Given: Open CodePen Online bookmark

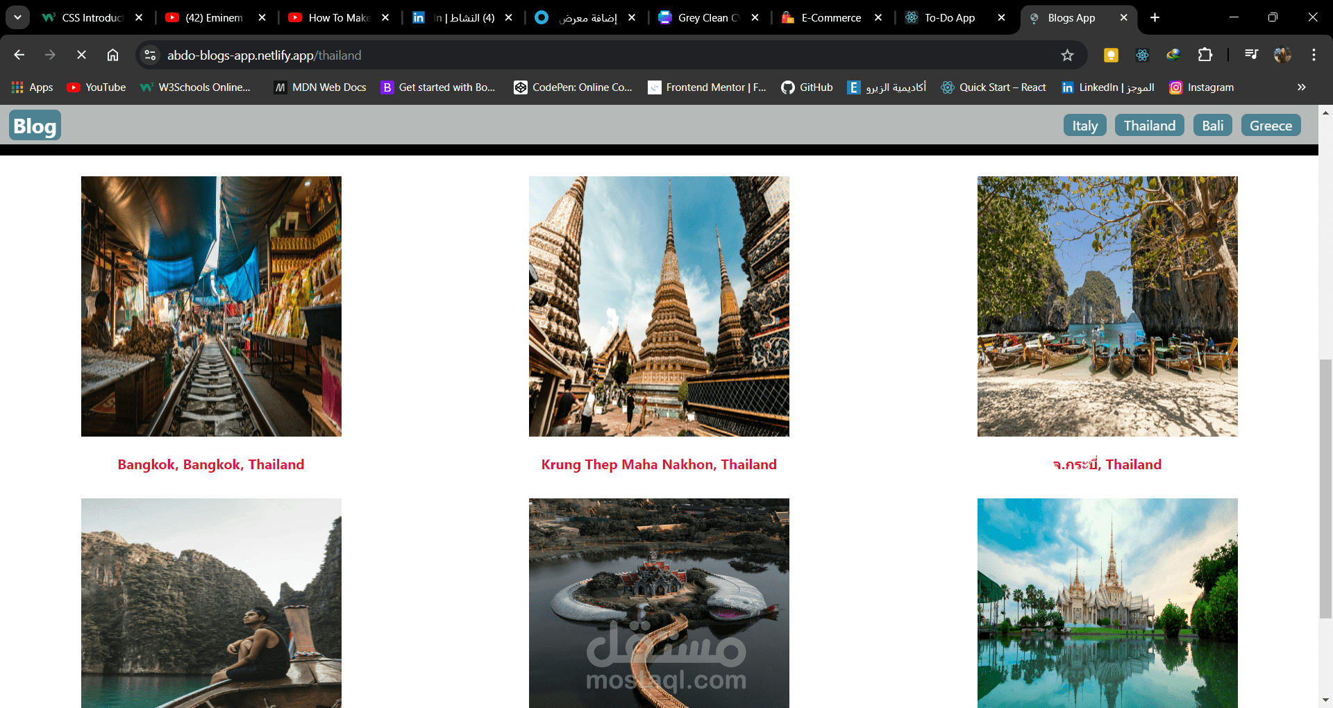Looking at the screenshot, I should [x=573, y=87].
